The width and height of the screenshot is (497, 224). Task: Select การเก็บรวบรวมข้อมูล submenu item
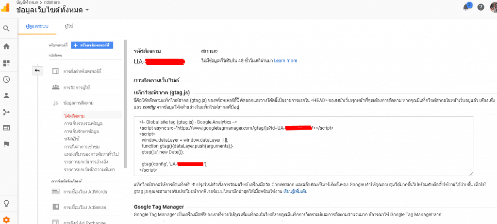tap(83, 123)
